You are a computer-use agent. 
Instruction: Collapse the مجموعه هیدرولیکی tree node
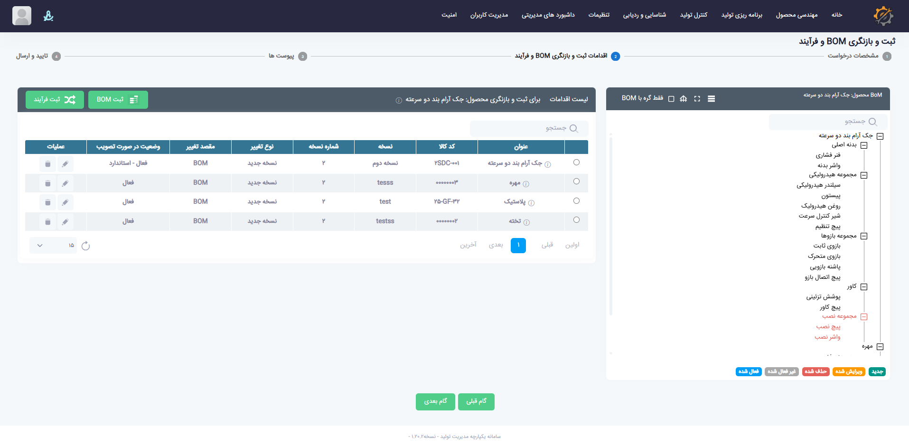click(x=864, y=175)
